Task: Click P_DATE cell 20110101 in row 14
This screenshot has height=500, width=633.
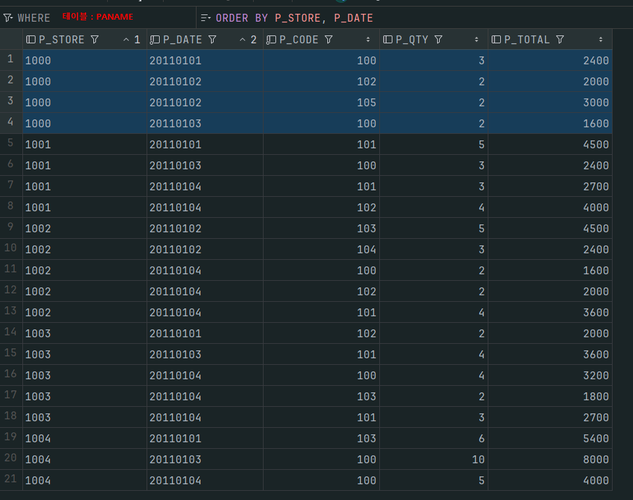Action: 205,333
